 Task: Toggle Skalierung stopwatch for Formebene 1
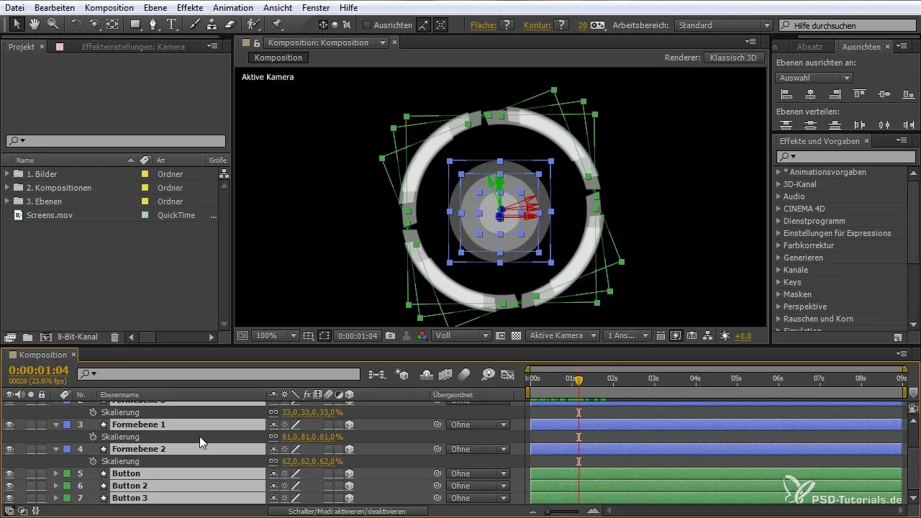[93, 437]
